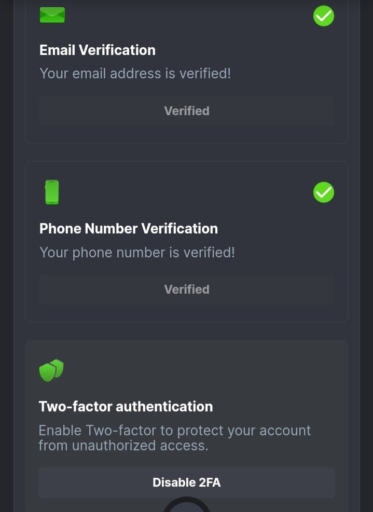Select the Two-factor authentication heading
Viewport: 373px width, 512px height.
coord(126,406)
